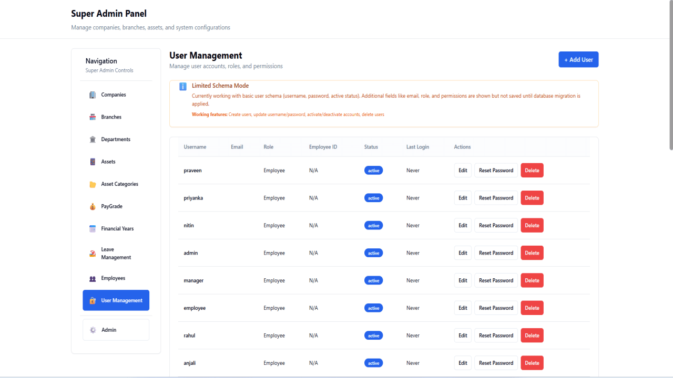Viewport: 673px width, 378px height.
Task: Open the Companies section
Action: click(x=116, y=95)
